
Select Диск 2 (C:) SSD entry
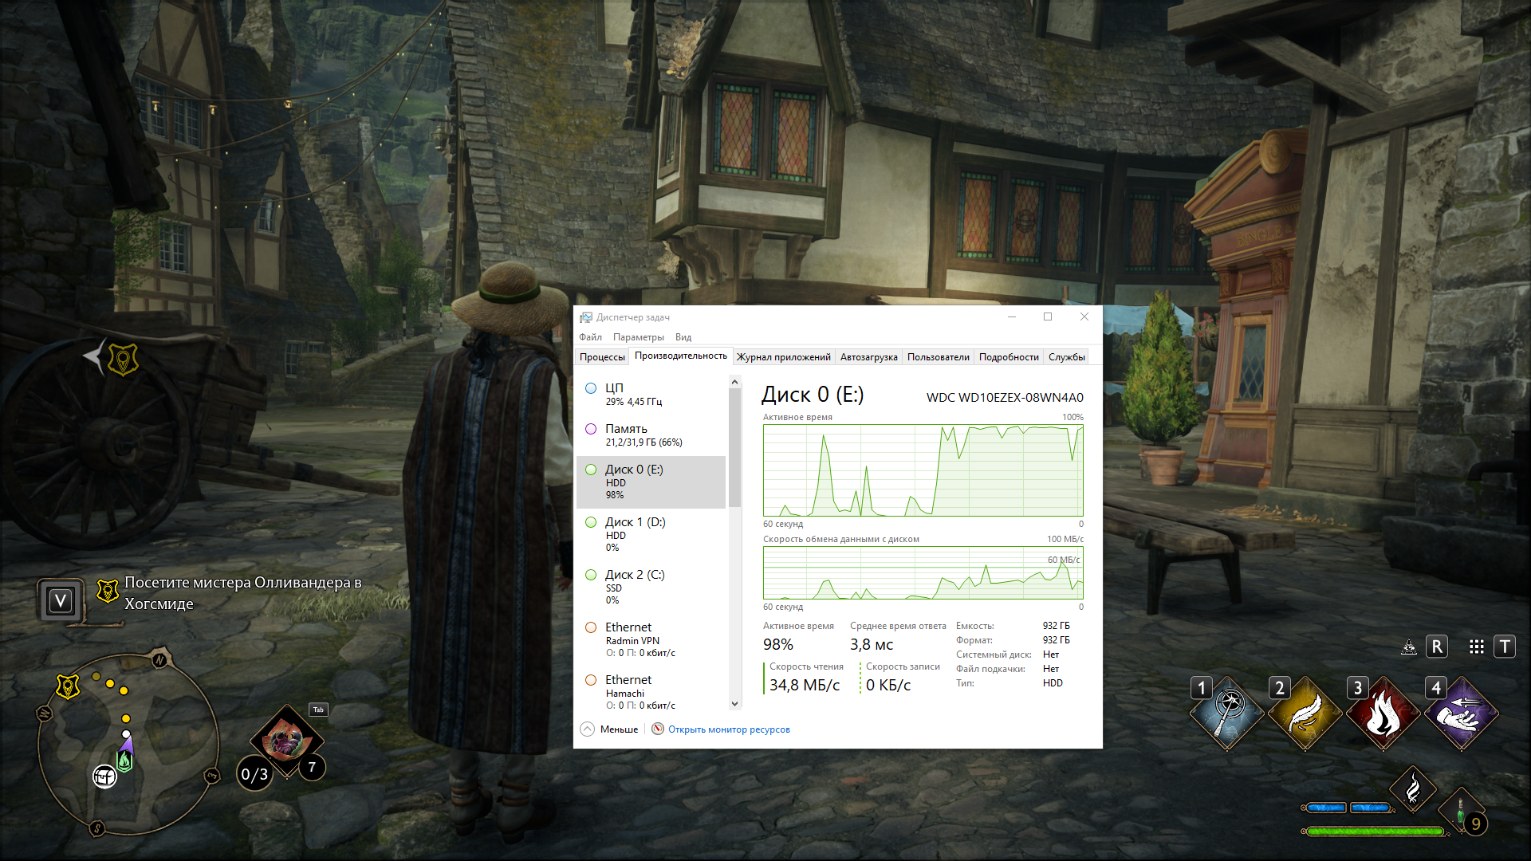tap(651, 588)
